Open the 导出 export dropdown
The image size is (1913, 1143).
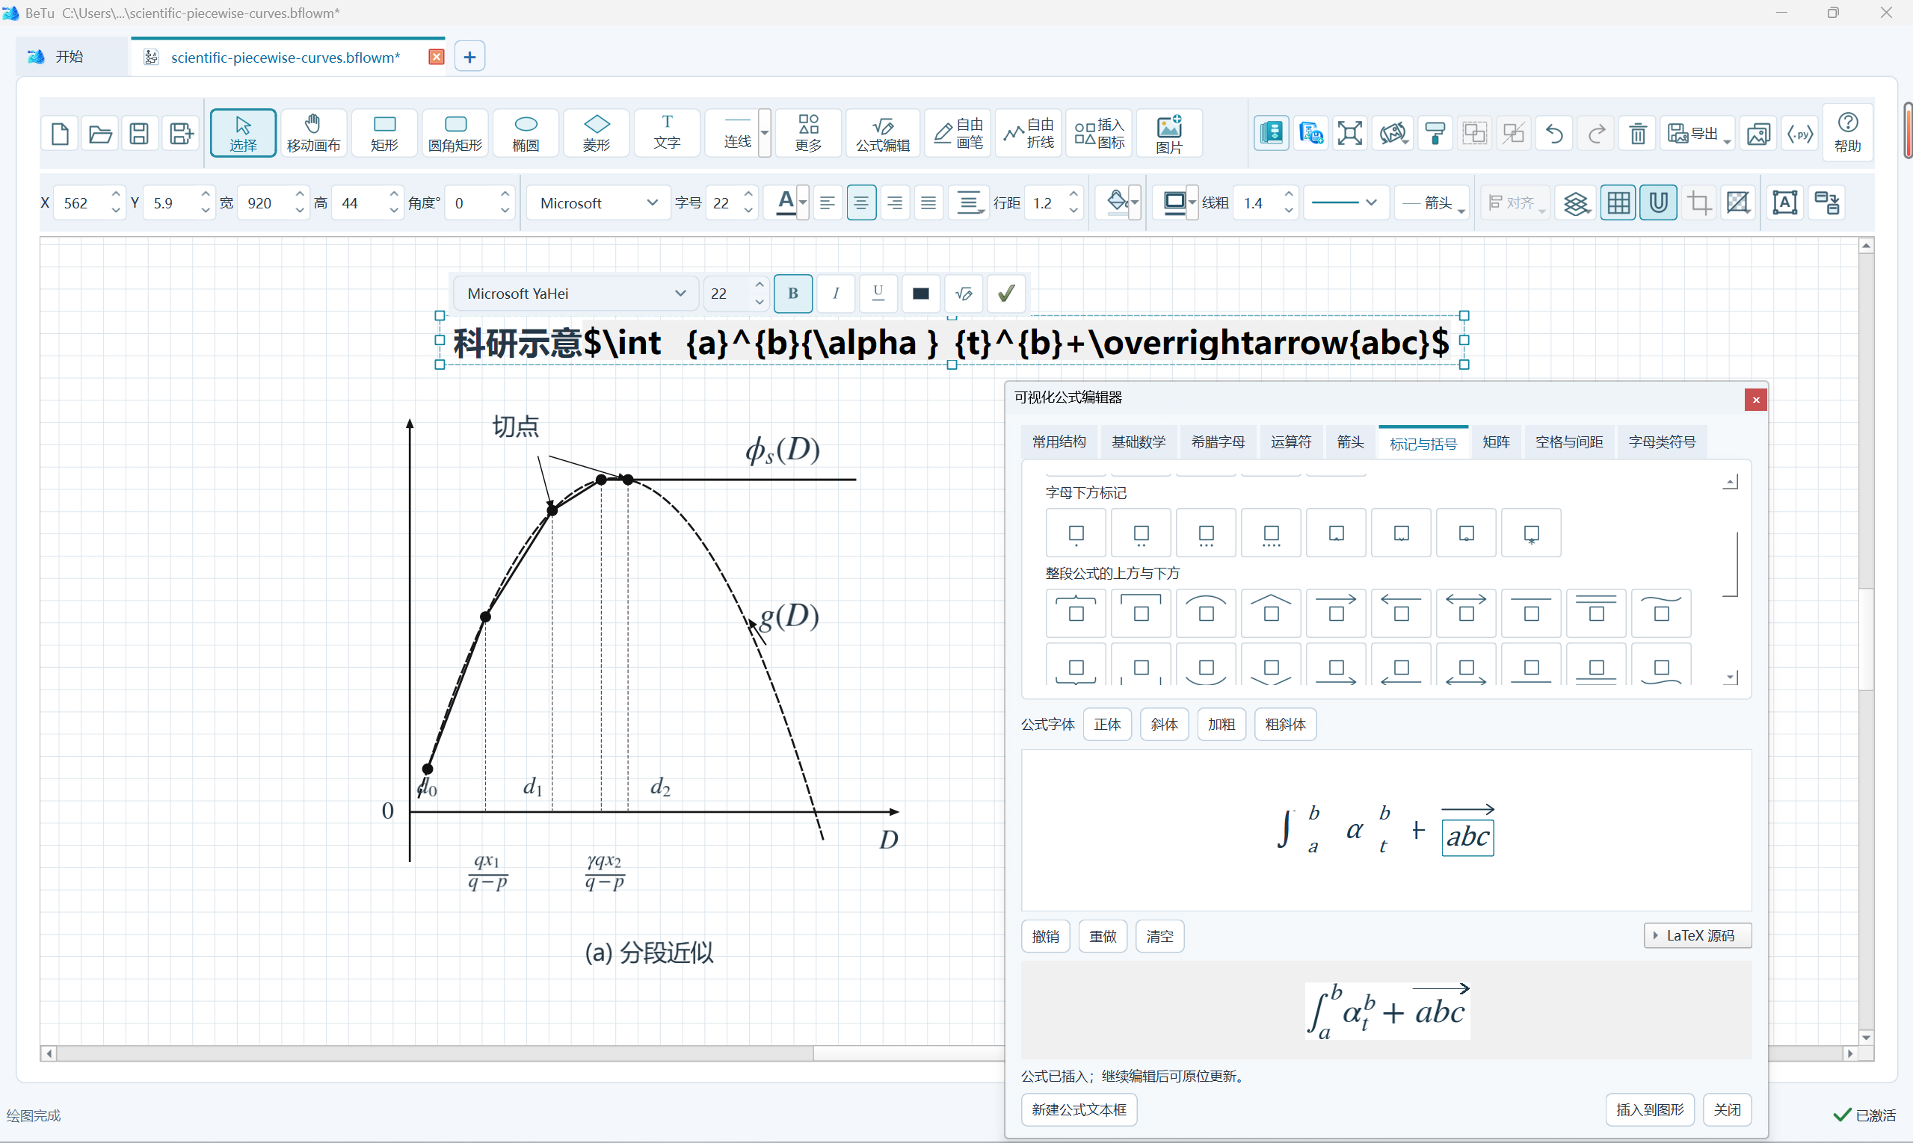1697,134
